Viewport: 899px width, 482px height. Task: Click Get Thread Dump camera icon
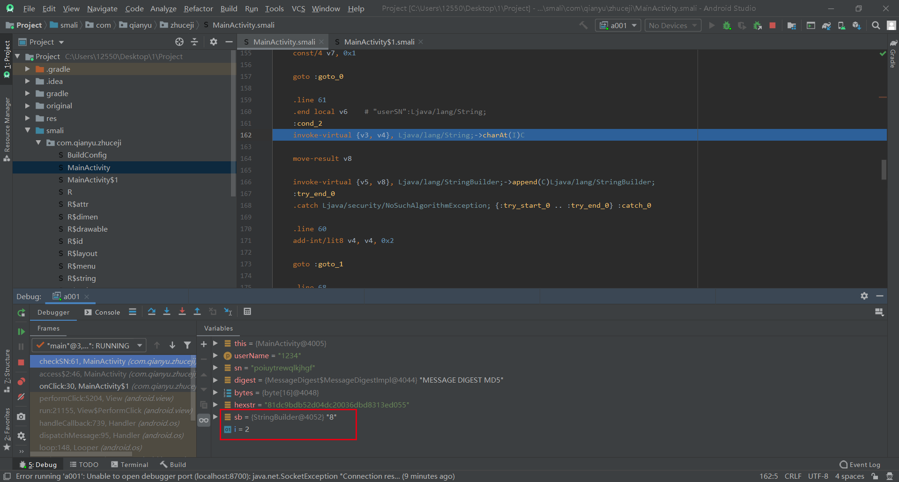click(x=21, y=416)
